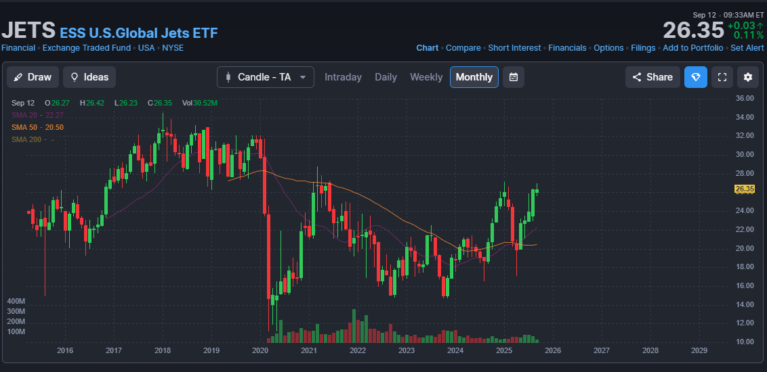Click the Share chart button
This screenshot has height=372, width=767.
click(x=652, y=77)
